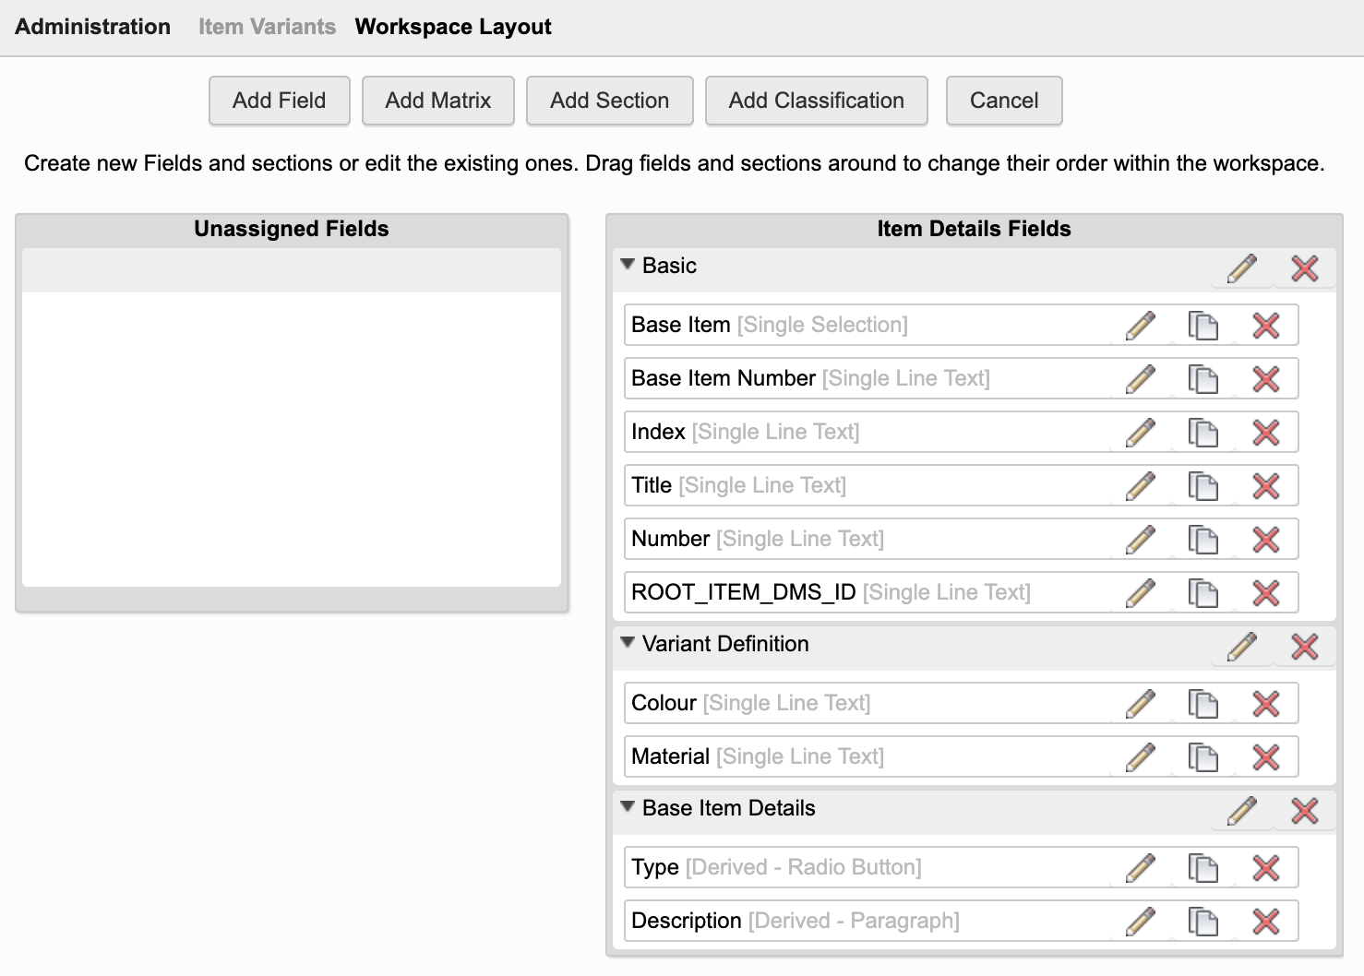Delete the Index field
The height and width of the screenshot is (976, 1364).
pyautogui.click(x=1265, y=433)
